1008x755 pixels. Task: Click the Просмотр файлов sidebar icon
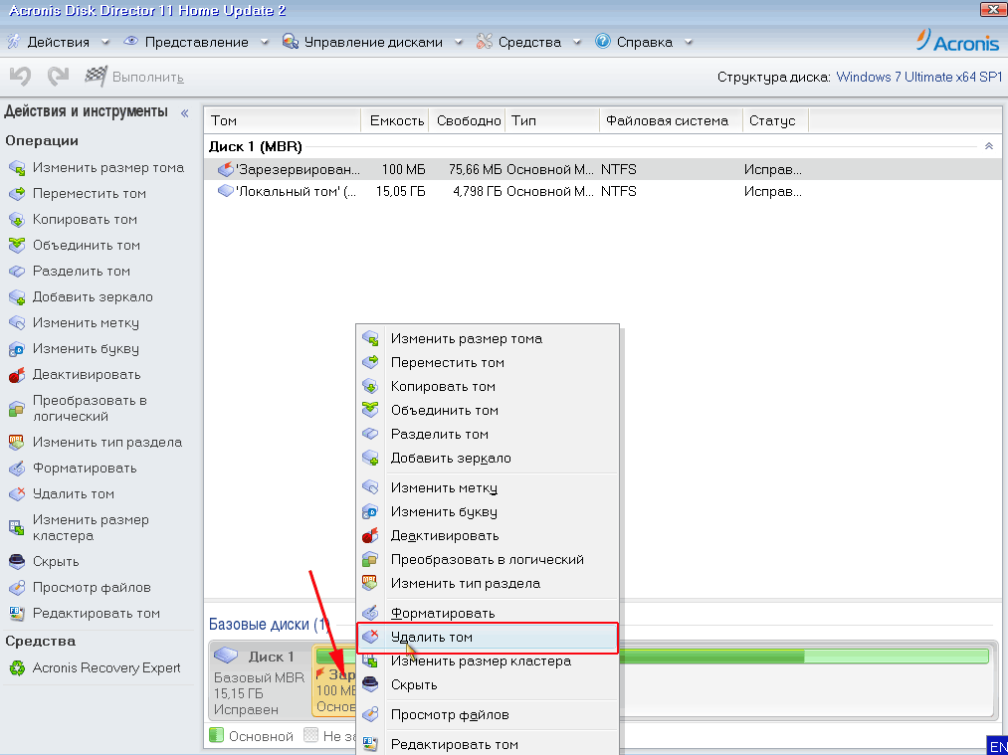coord(17,588)
